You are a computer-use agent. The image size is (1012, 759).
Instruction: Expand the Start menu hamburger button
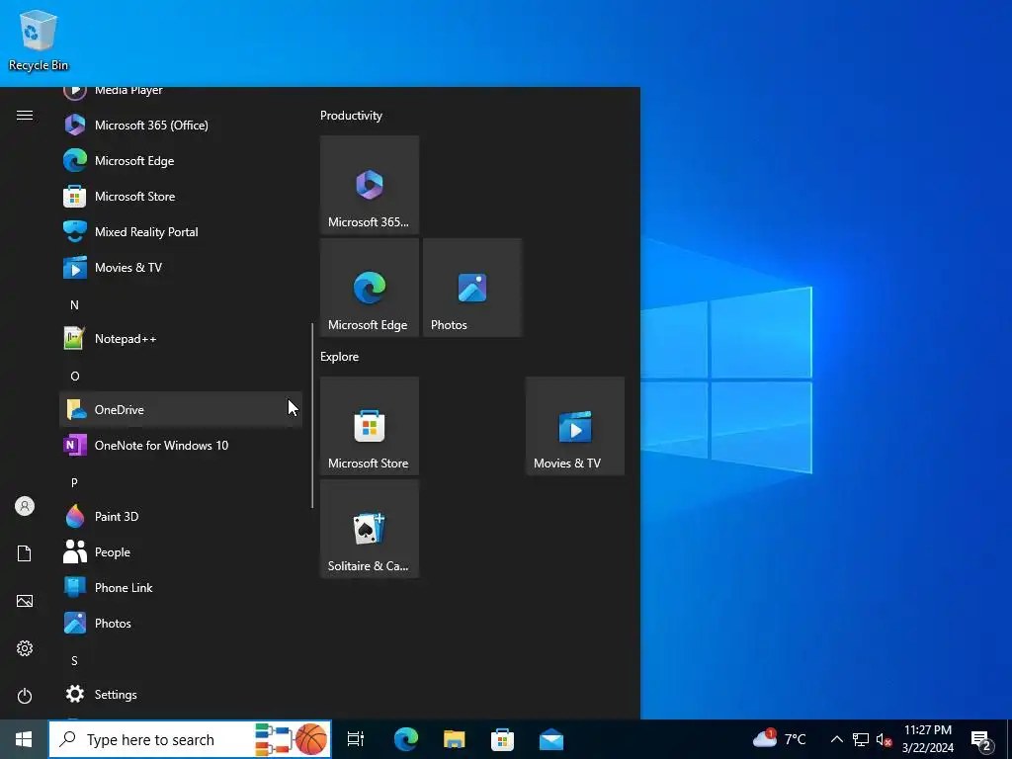25,116
